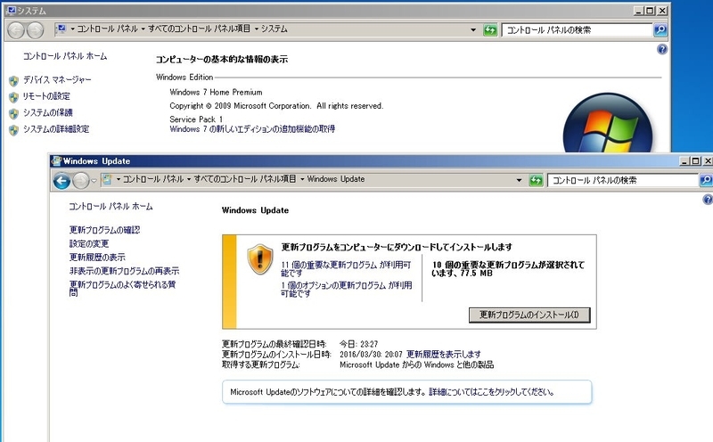
Task: Click すべてのコントロール パネル項目 in System breadcrumb
Action: [x=199, y=29]
